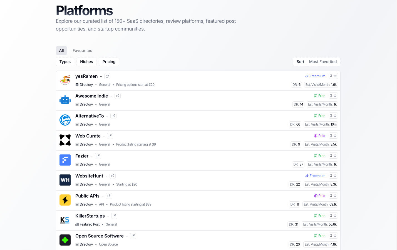
Task: Open Public APIs external link icon
Action: (x=109, y=196)
